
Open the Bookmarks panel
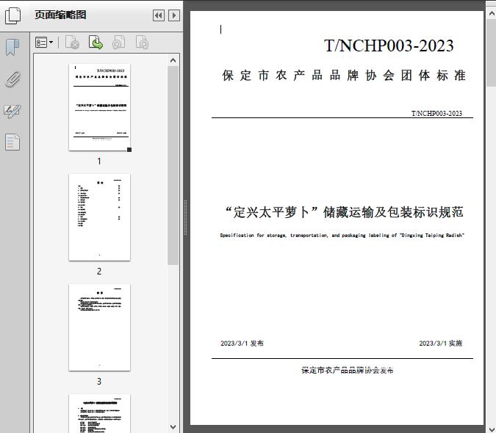[x=12, y=48]
